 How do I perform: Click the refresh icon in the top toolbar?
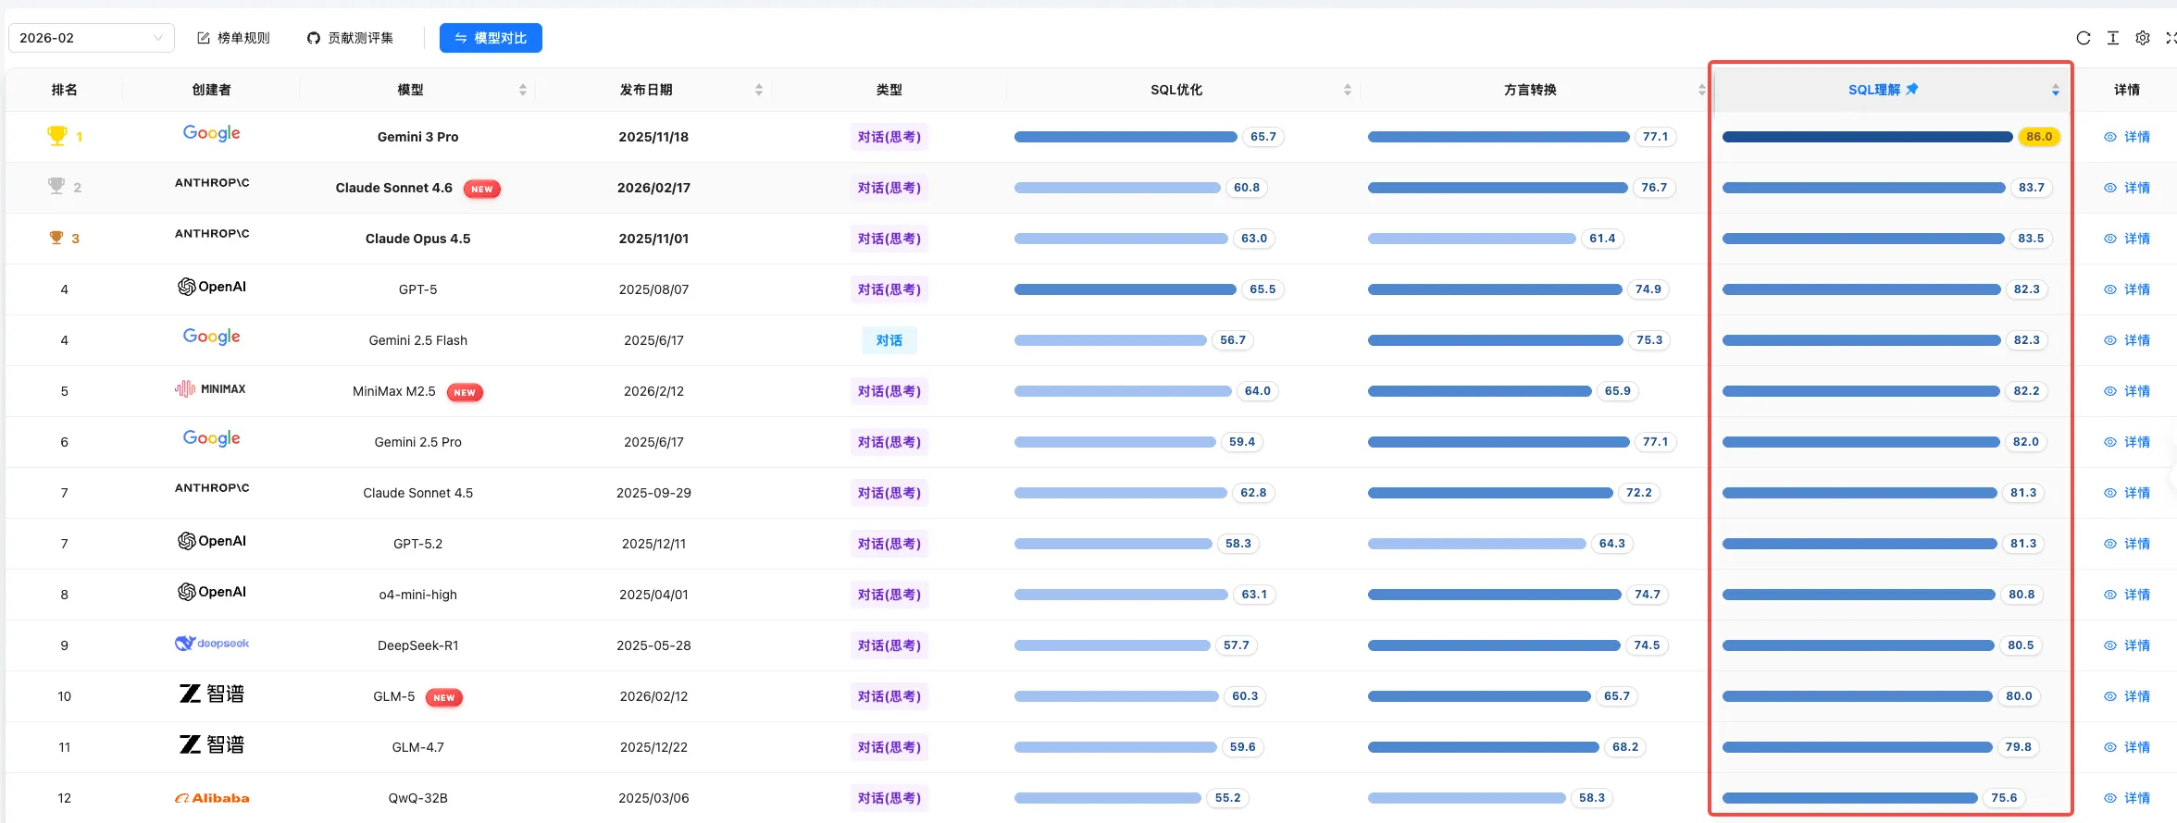(2084, 38)
